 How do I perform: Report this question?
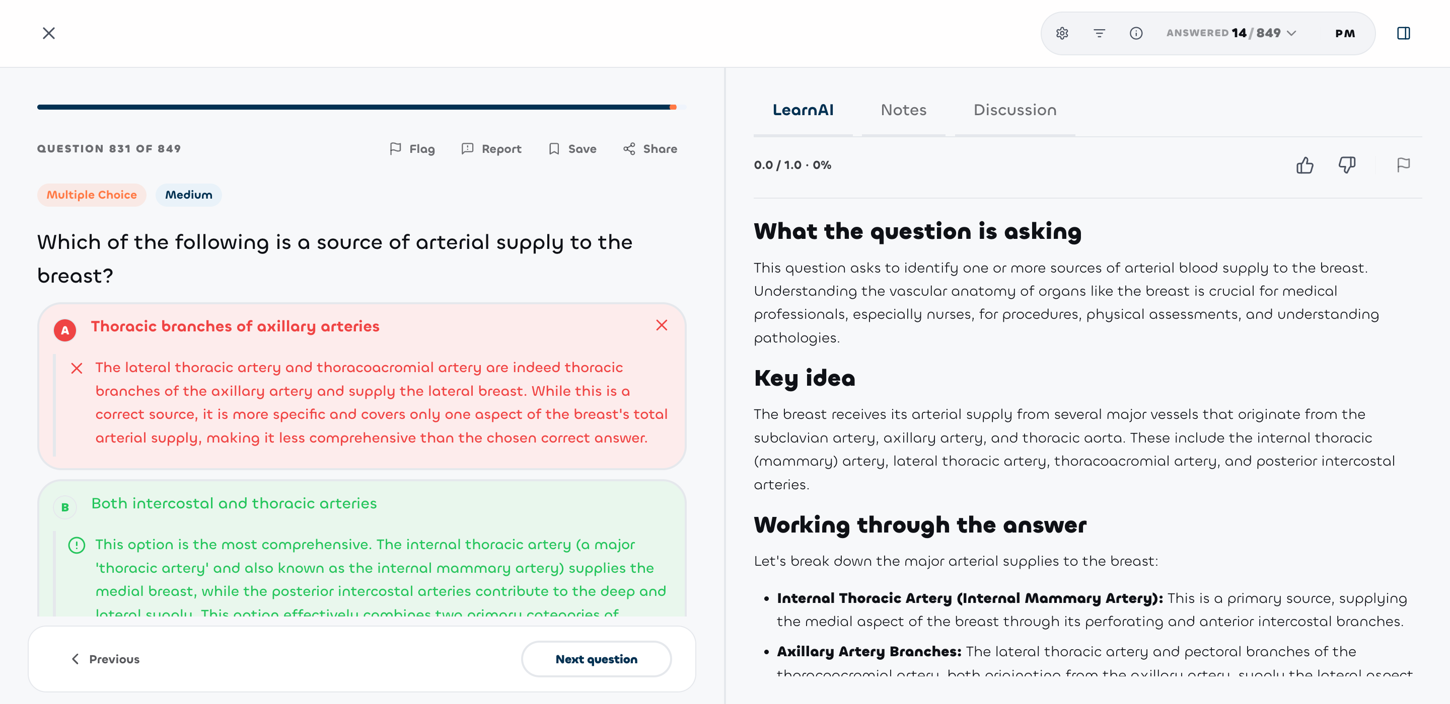coord(491,149)
